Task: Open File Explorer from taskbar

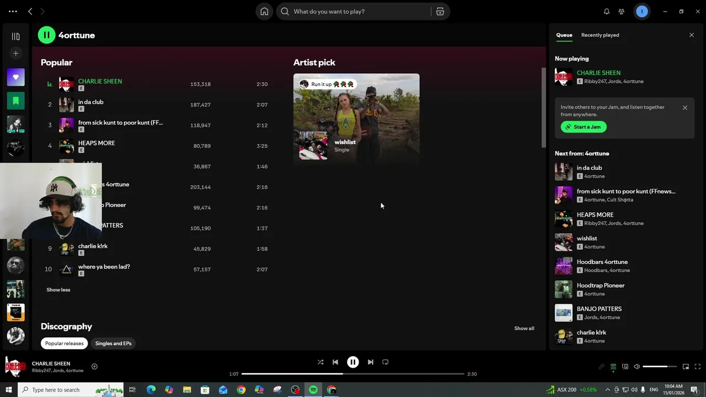Action: click(x=187, y=390)
